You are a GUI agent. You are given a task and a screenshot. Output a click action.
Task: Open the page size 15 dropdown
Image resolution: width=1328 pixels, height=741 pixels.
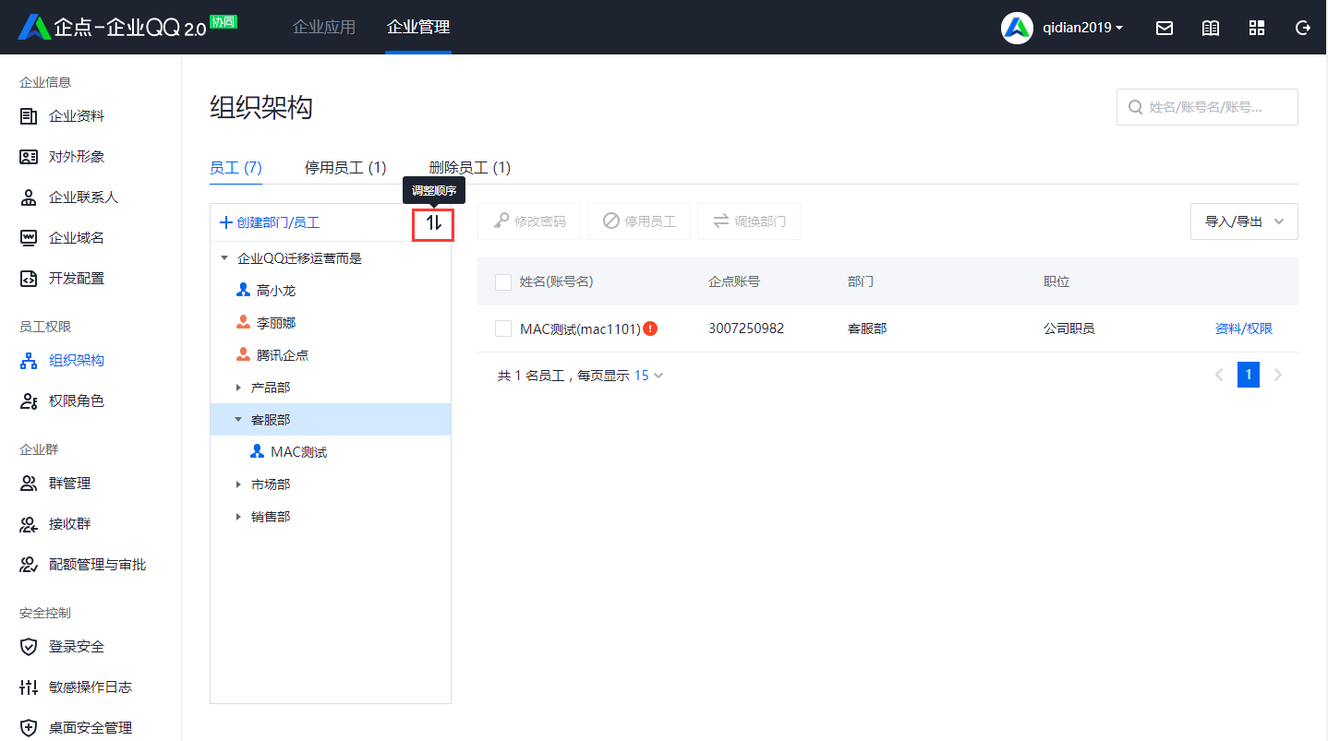click(649, 376)
